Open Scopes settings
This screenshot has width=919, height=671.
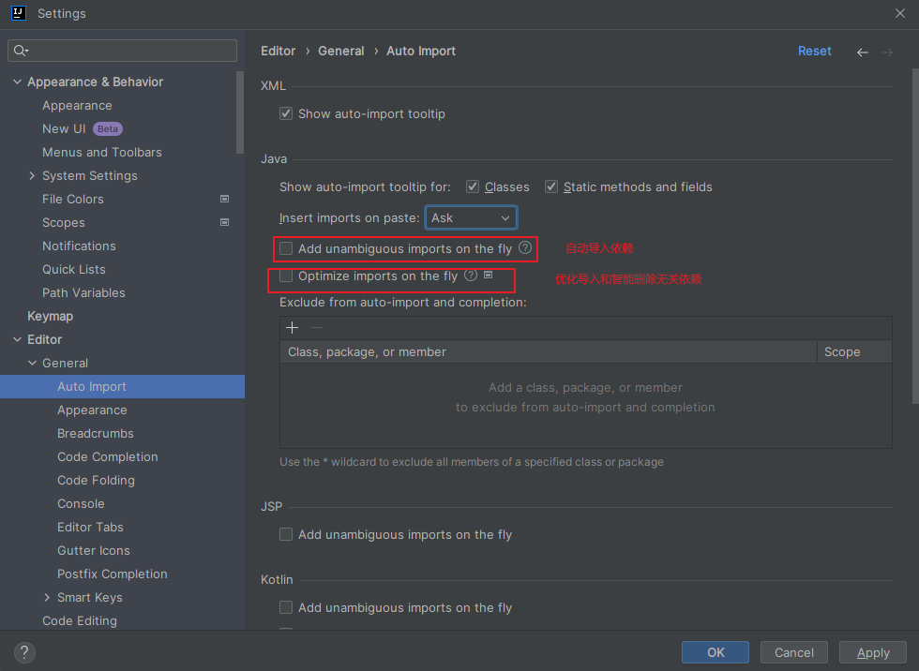tap(64, 222)
